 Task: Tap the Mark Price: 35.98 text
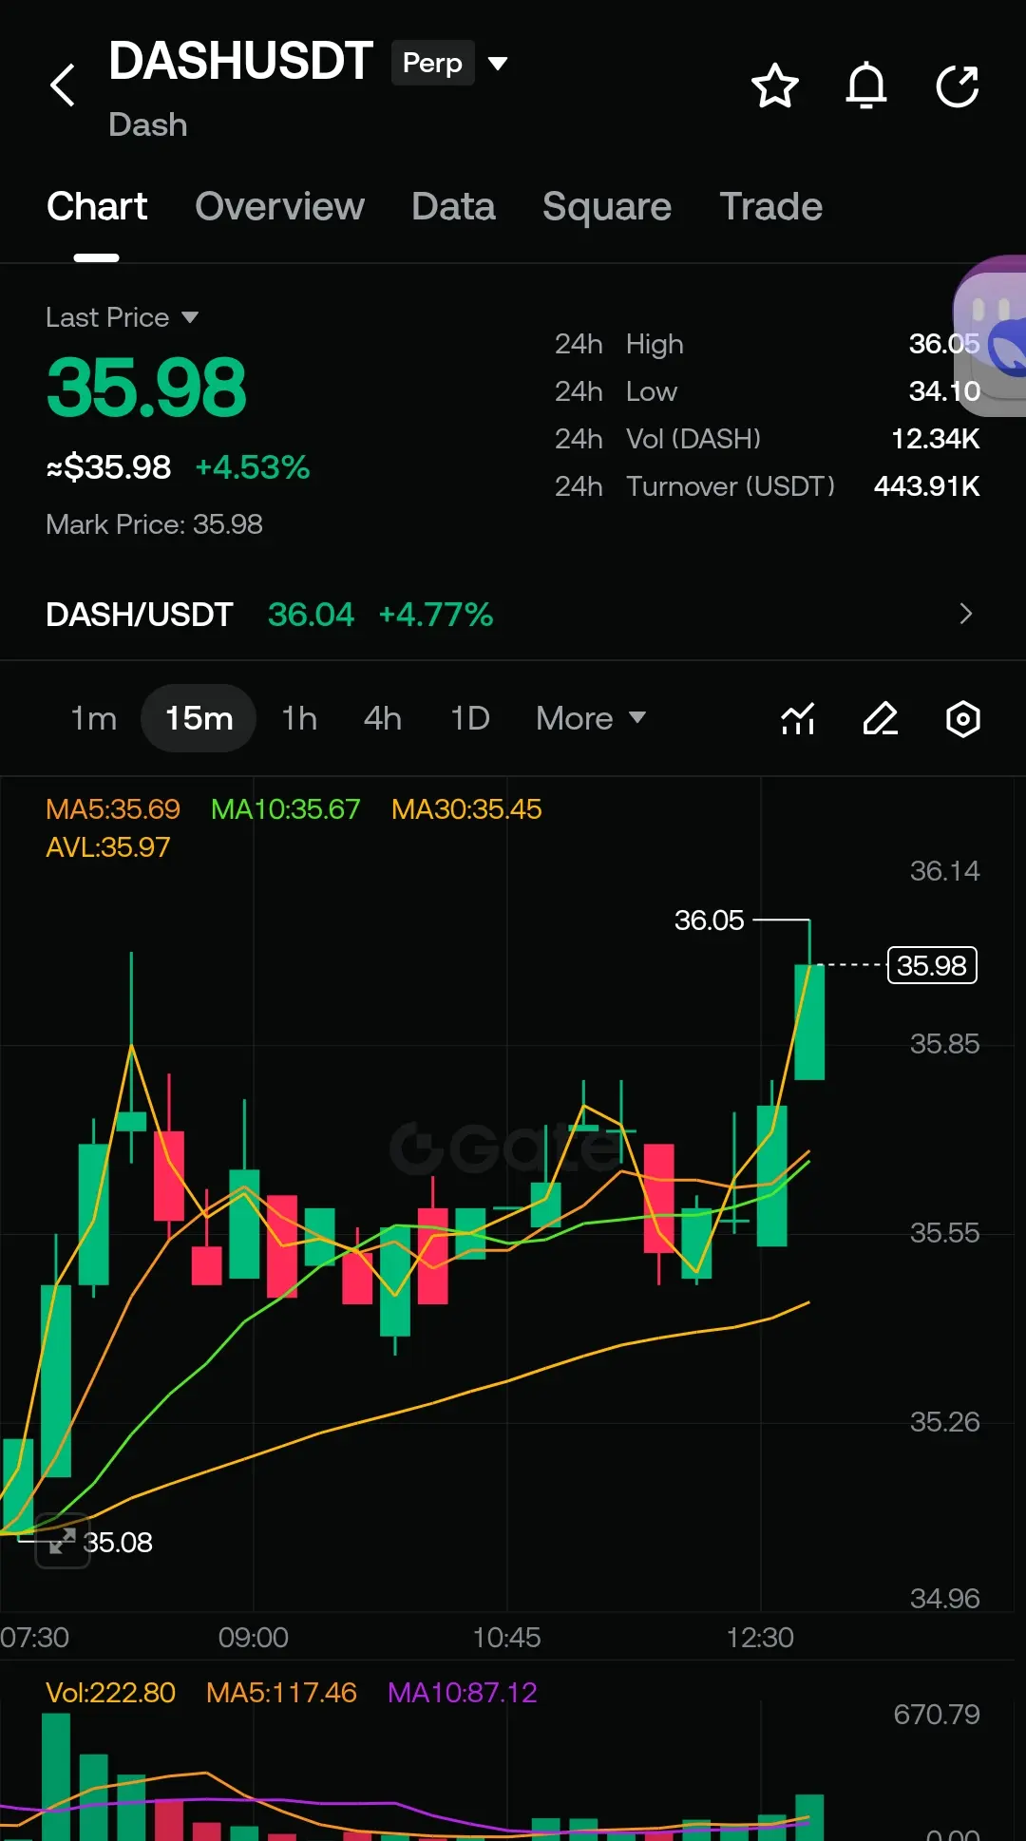coord(154,524)
